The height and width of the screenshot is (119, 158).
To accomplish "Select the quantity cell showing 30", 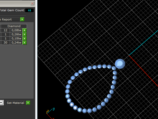I will [5, 43].
